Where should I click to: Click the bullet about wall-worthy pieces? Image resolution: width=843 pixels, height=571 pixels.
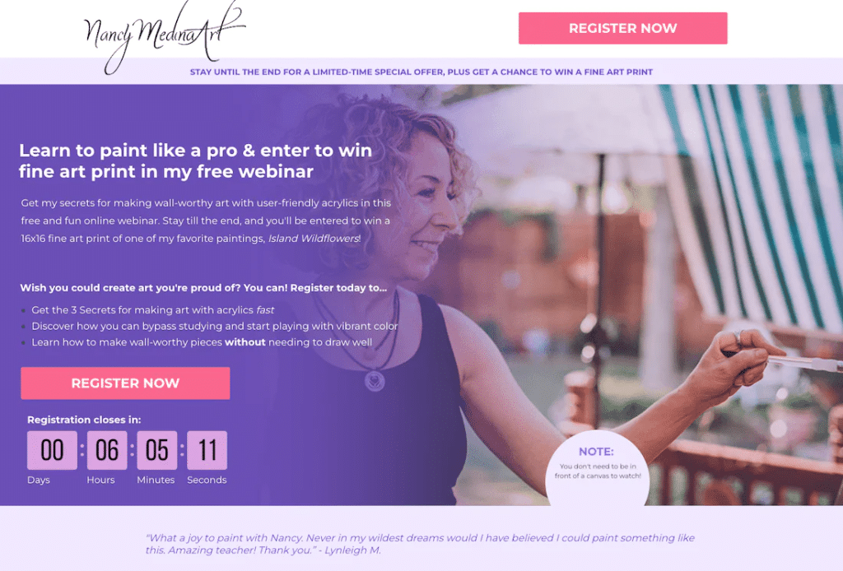(x=202, y=342)
